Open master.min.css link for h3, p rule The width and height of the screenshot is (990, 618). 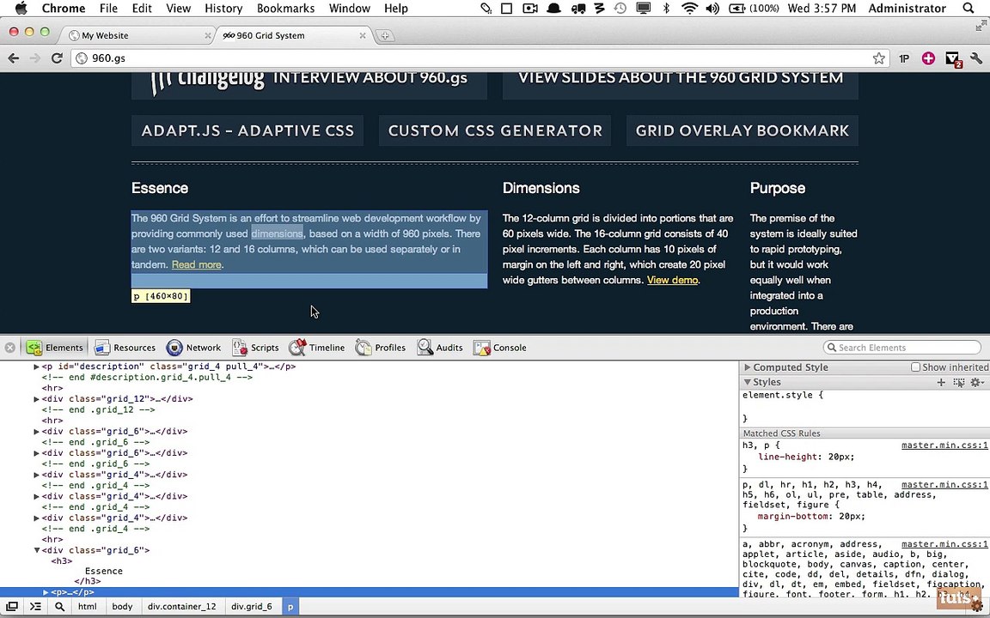pos(944,445)
